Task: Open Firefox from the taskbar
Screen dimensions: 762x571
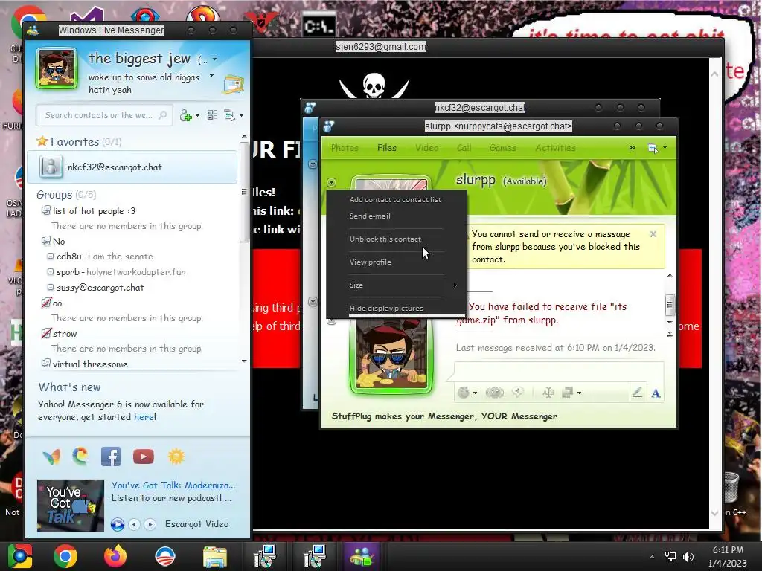Action: 115,556
